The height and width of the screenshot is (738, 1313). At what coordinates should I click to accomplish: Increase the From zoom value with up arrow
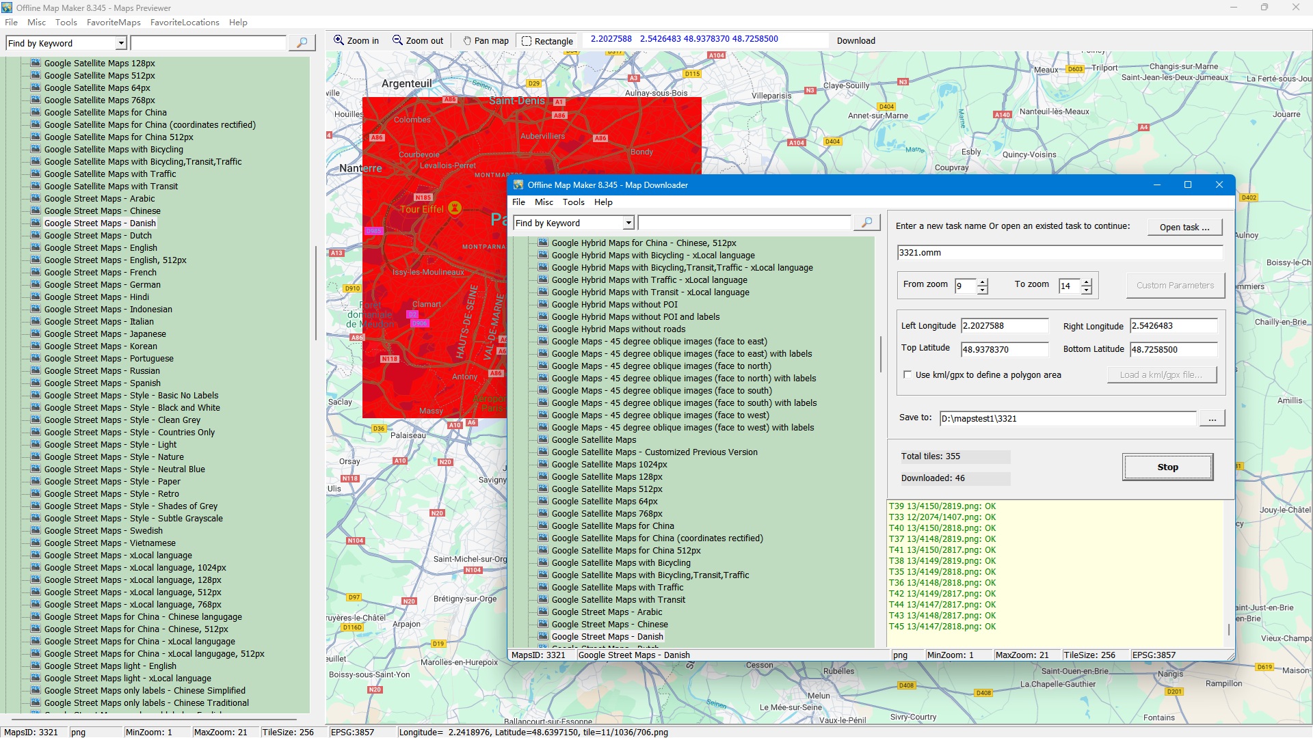pyautogui.click(x=983, y=282)
